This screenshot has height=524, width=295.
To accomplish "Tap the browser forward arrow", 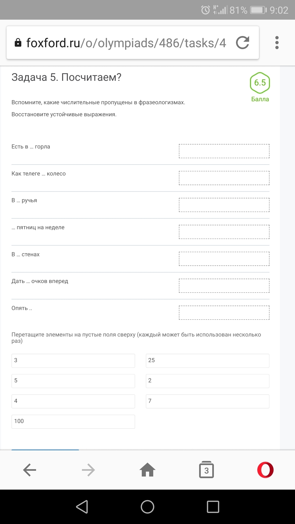I will (88, 470).
